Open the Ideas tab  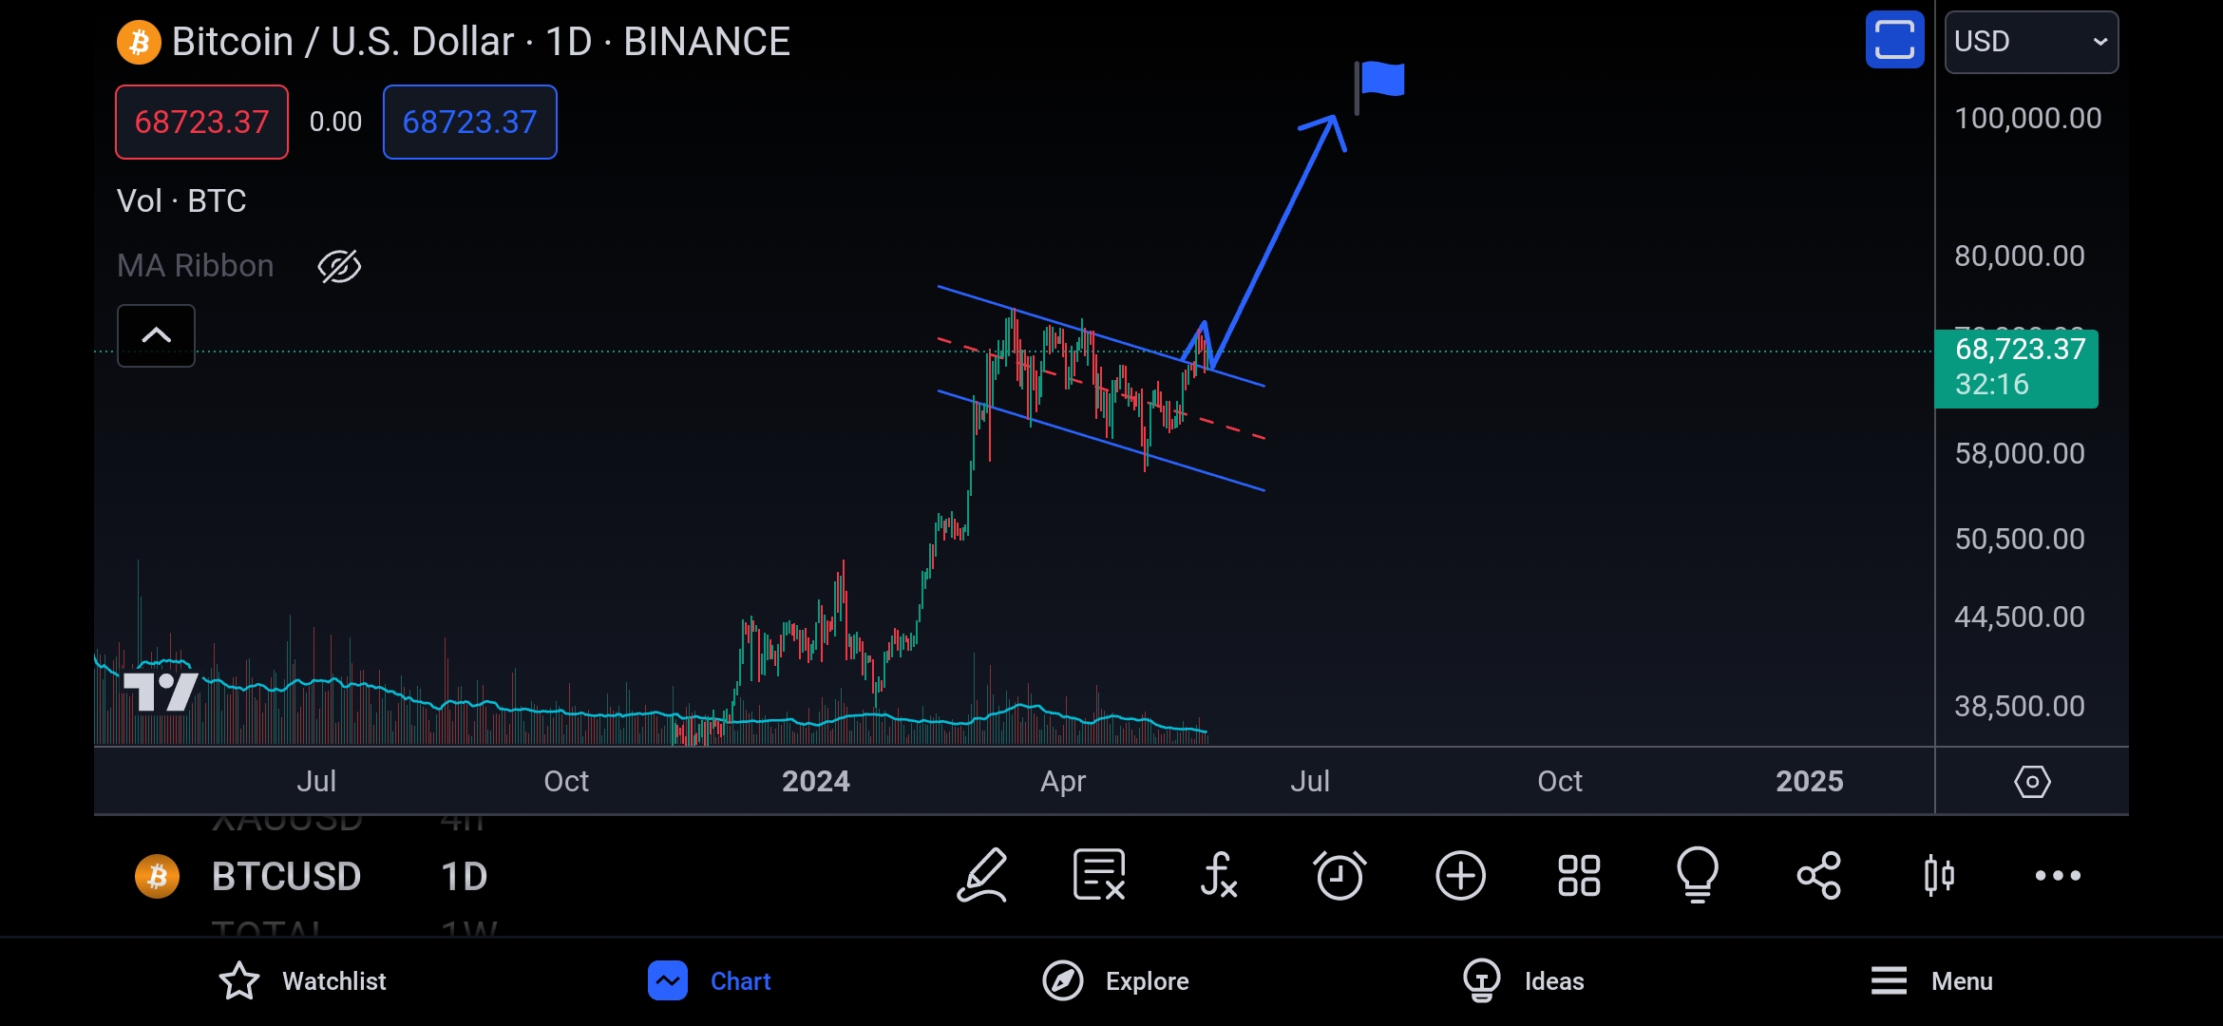tap(1523, 981)
